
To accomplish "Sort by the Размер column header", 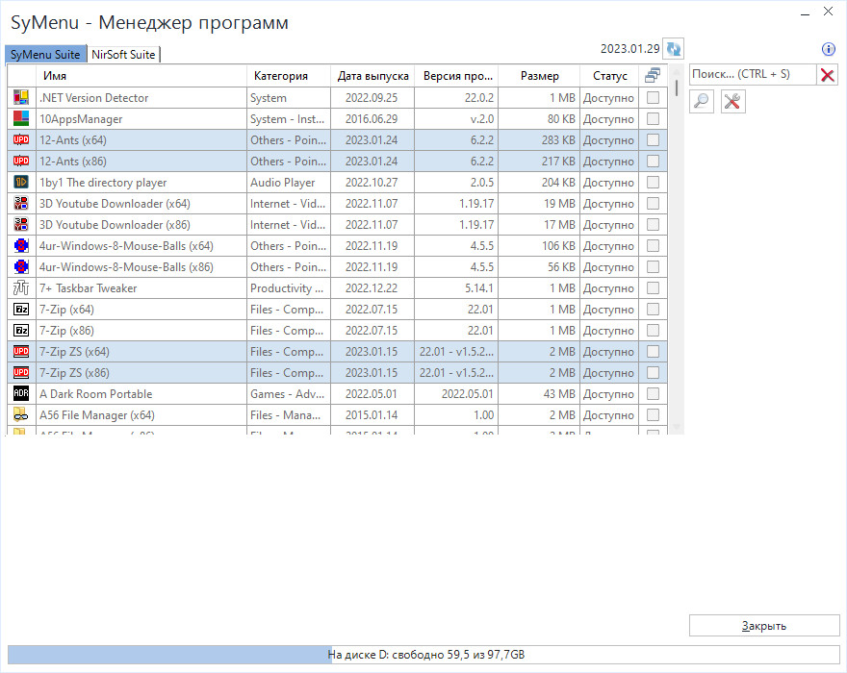I will (x=539, y=76).
